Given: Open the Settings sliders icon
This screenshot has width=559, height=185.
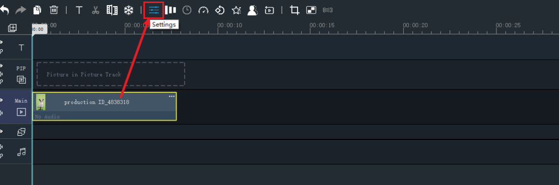Looking at the screenshot, I should pos(154,10).
